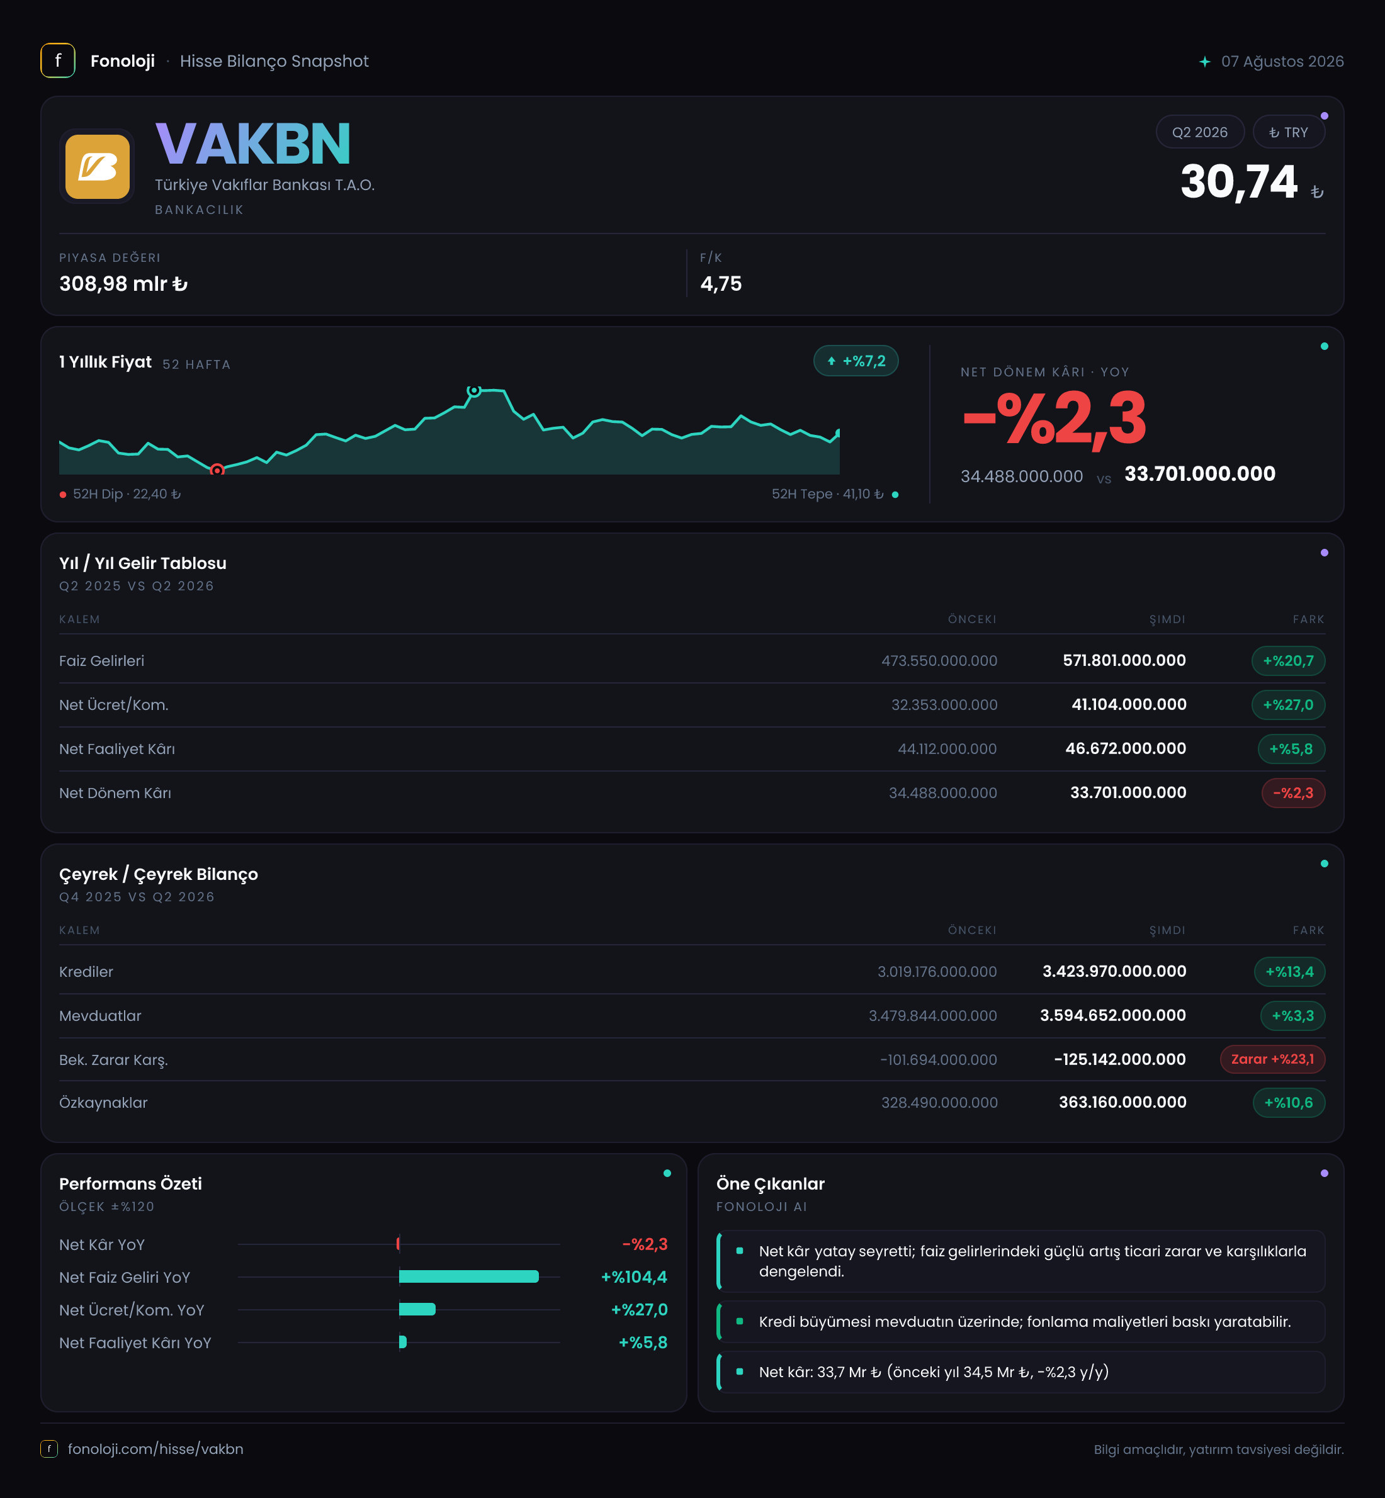Click the −%2,3 badge in the Net Dönem Kârı row
The height and width of the screenshot is (1498, 1385).
click(x=1293, y=793)
